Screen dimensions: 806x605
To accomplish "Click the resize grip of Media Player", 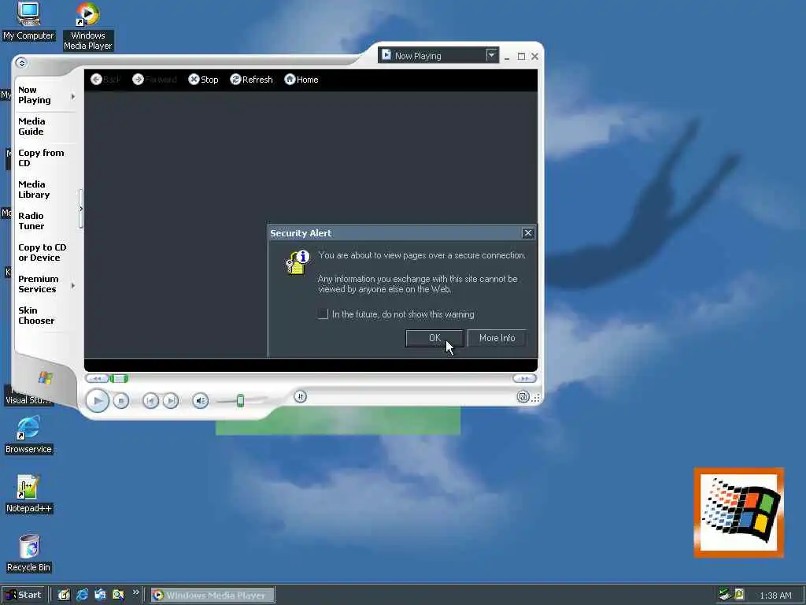I will point(536,398).
